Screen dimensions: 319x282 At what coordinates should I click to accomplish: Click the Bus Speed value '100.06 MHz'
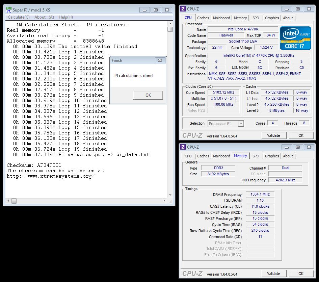[x=223, y=104]
